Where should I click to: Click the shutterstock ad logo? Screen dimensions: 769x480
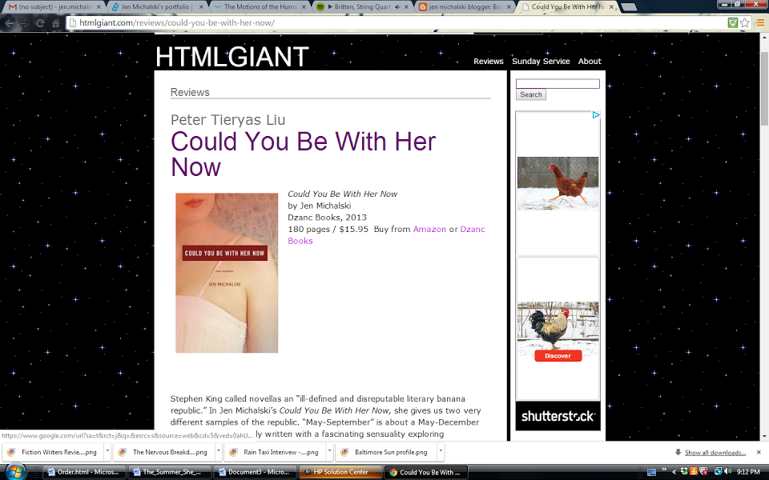[x=558, y=416]
